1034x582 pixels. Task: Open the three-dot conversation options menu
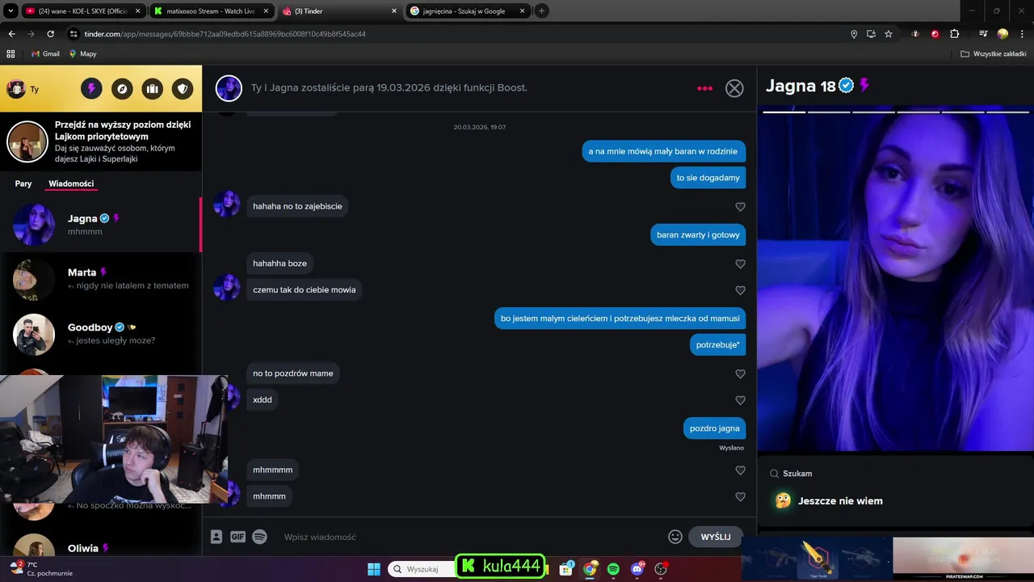click(704, 88)
